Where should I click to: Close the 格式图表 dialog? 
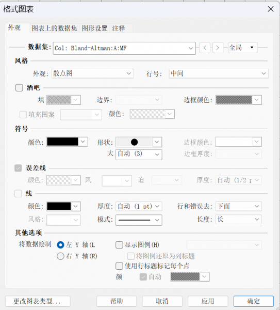[x=271, y=9]
